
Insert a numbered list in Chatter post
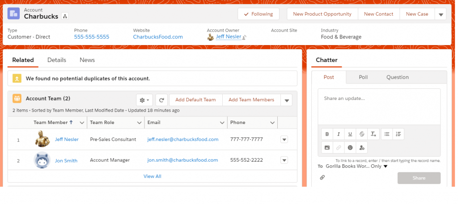point(399,134)
